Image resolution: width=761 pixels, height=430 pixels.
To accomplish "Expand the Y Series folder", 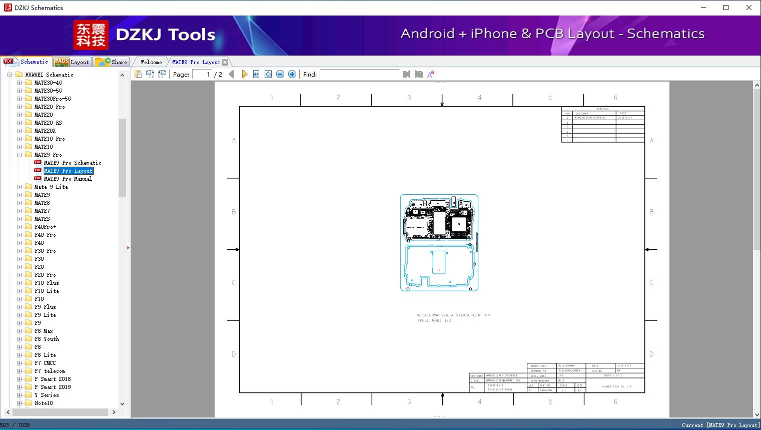I will pos(19,395).
